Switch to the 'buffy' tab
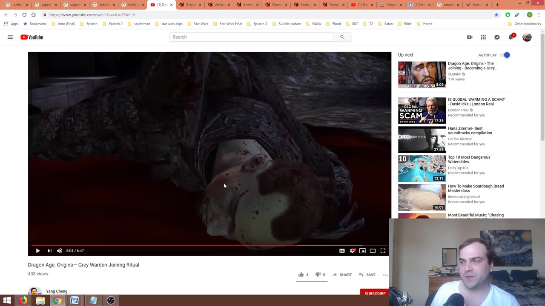The image size is (545, 306). [133, 5]
